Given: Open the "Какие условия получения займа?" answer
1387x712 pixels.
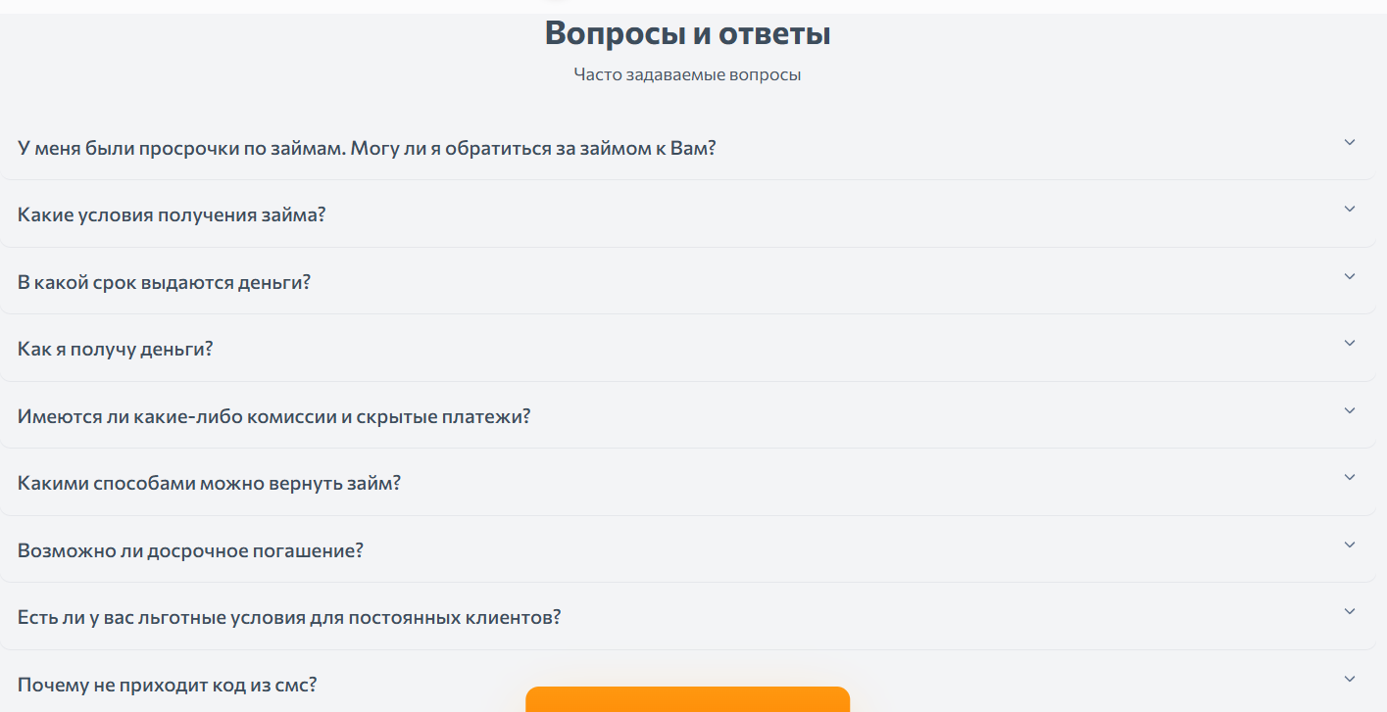Looking at the screenshot, I should (x=173, y=214).
